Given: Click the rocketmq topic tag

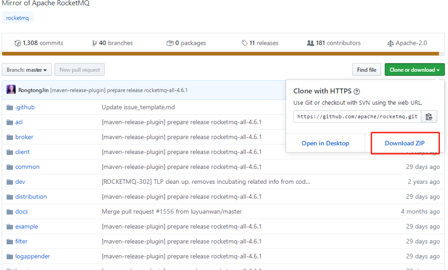Looking at the screenshot, I should pyautogui.click(x=17, y=18).
